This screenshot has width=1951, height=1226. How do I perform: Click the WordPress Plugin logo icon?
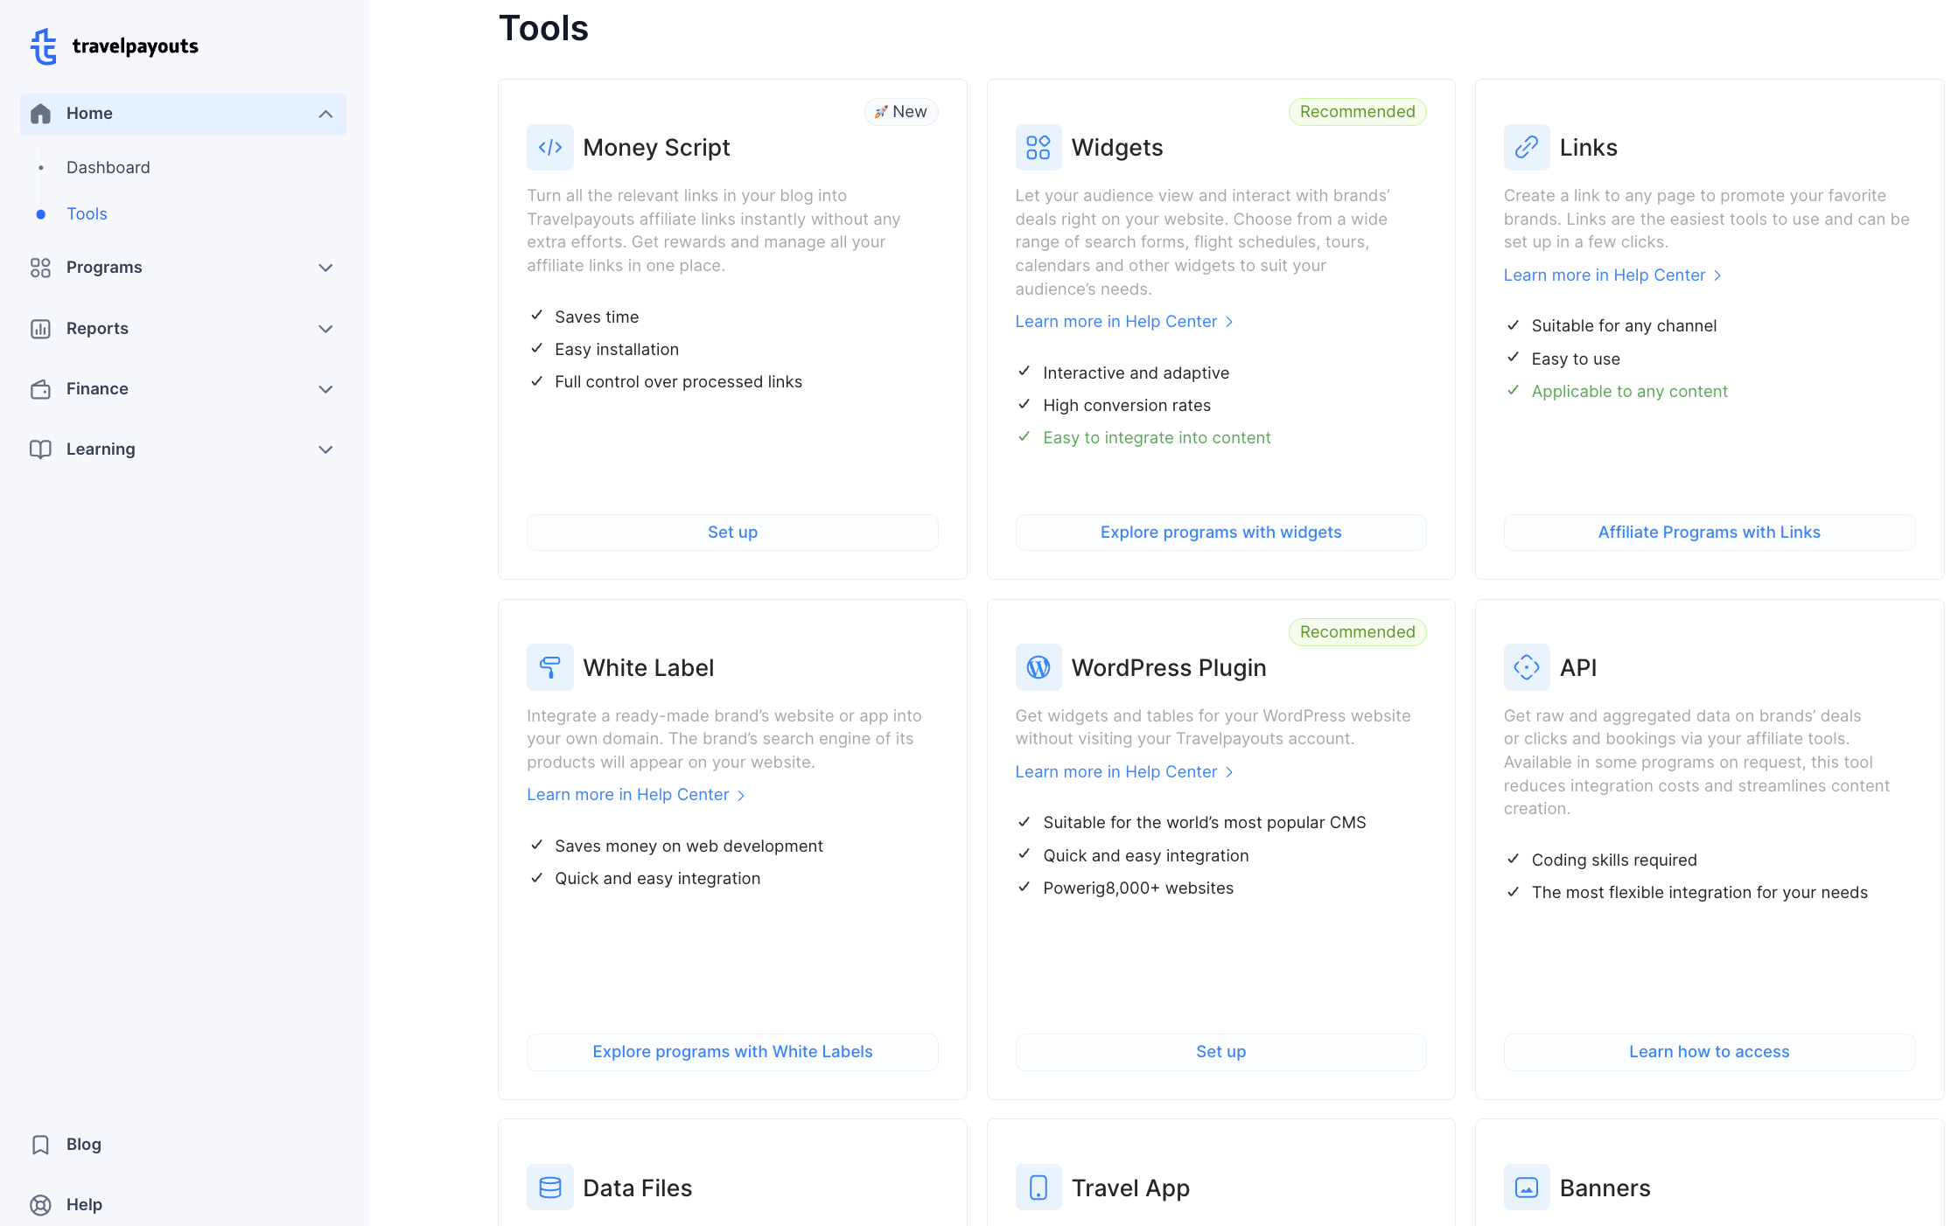coord(1038,667)
